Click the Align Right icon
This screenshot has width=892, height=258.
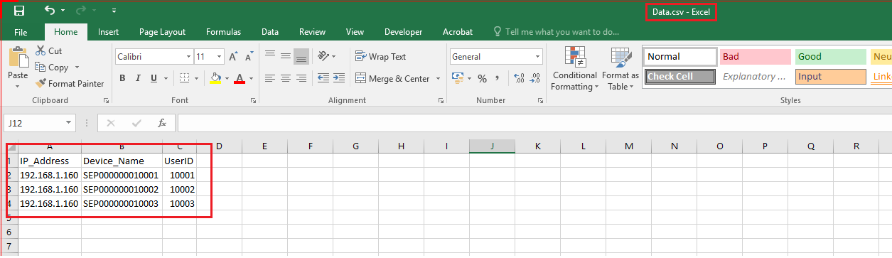pos(301,79)
